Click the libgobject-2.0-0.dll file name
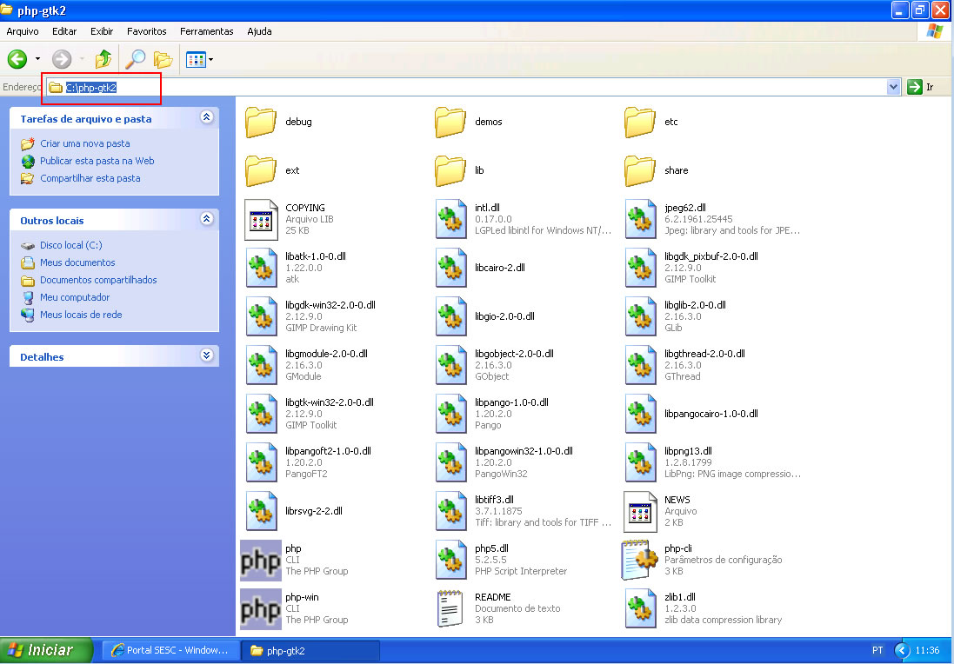The height and width of the screenshot is (664, 954). click(514, 353)
